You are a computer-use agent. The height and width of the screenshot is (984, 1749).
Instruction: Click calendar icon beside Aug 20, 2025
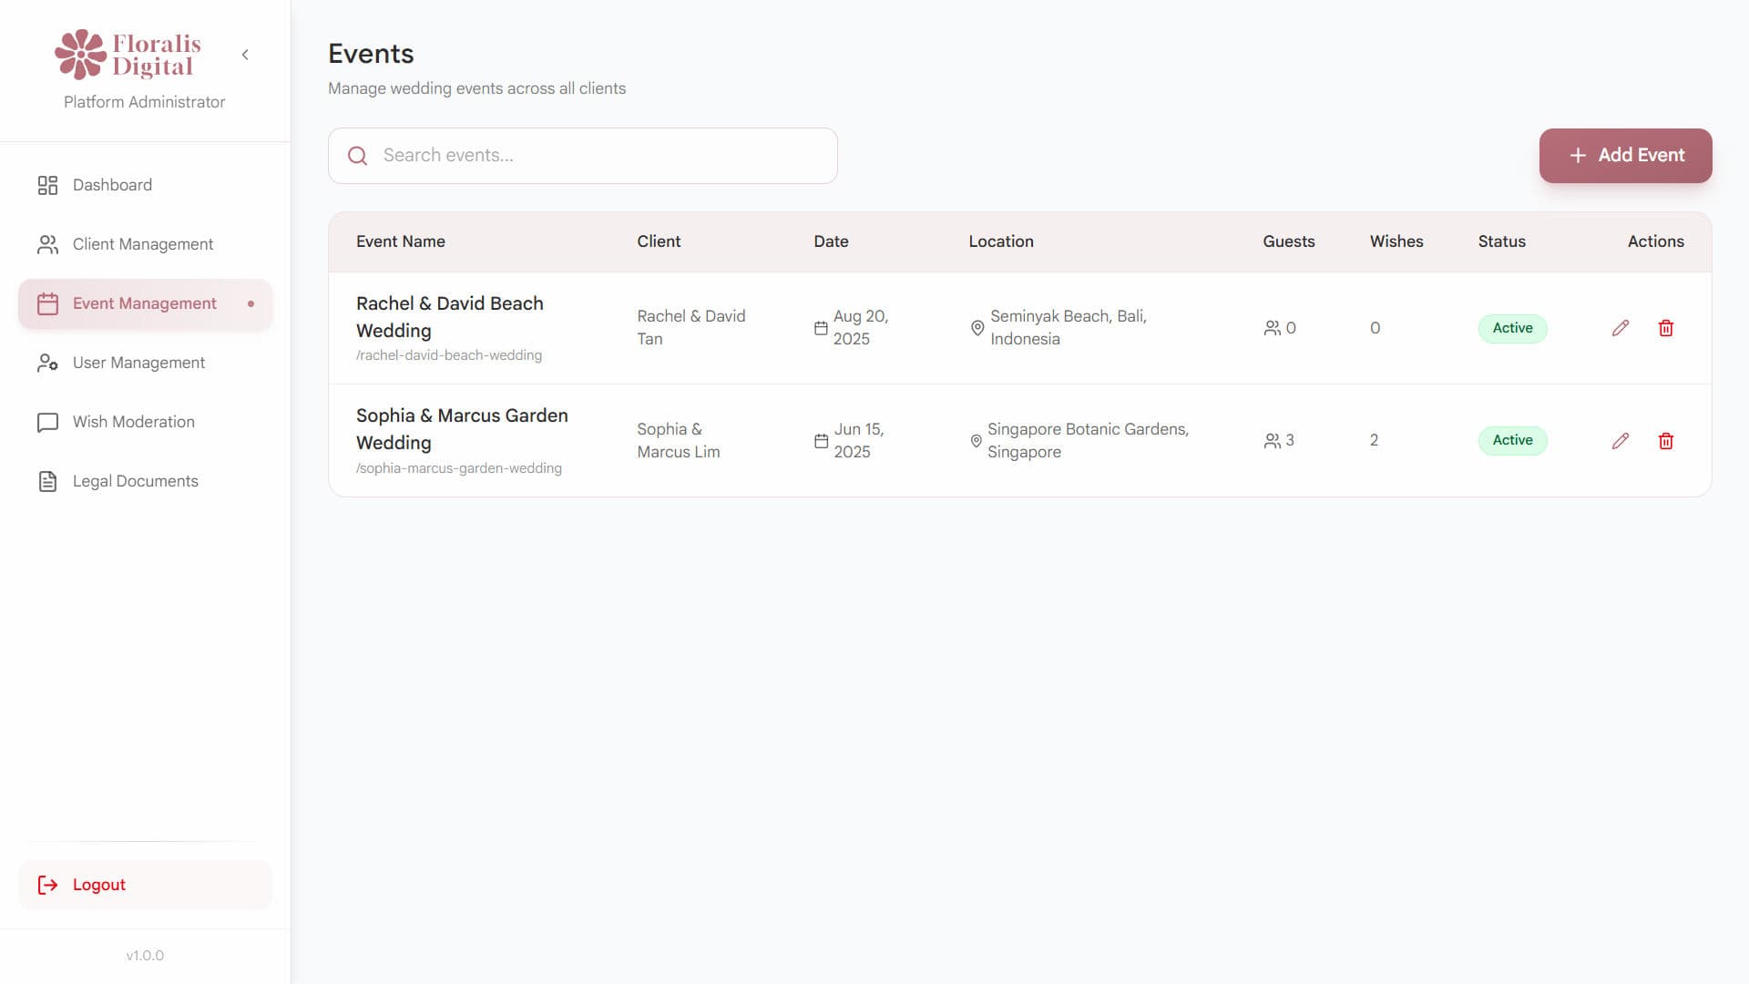point(821,328)
